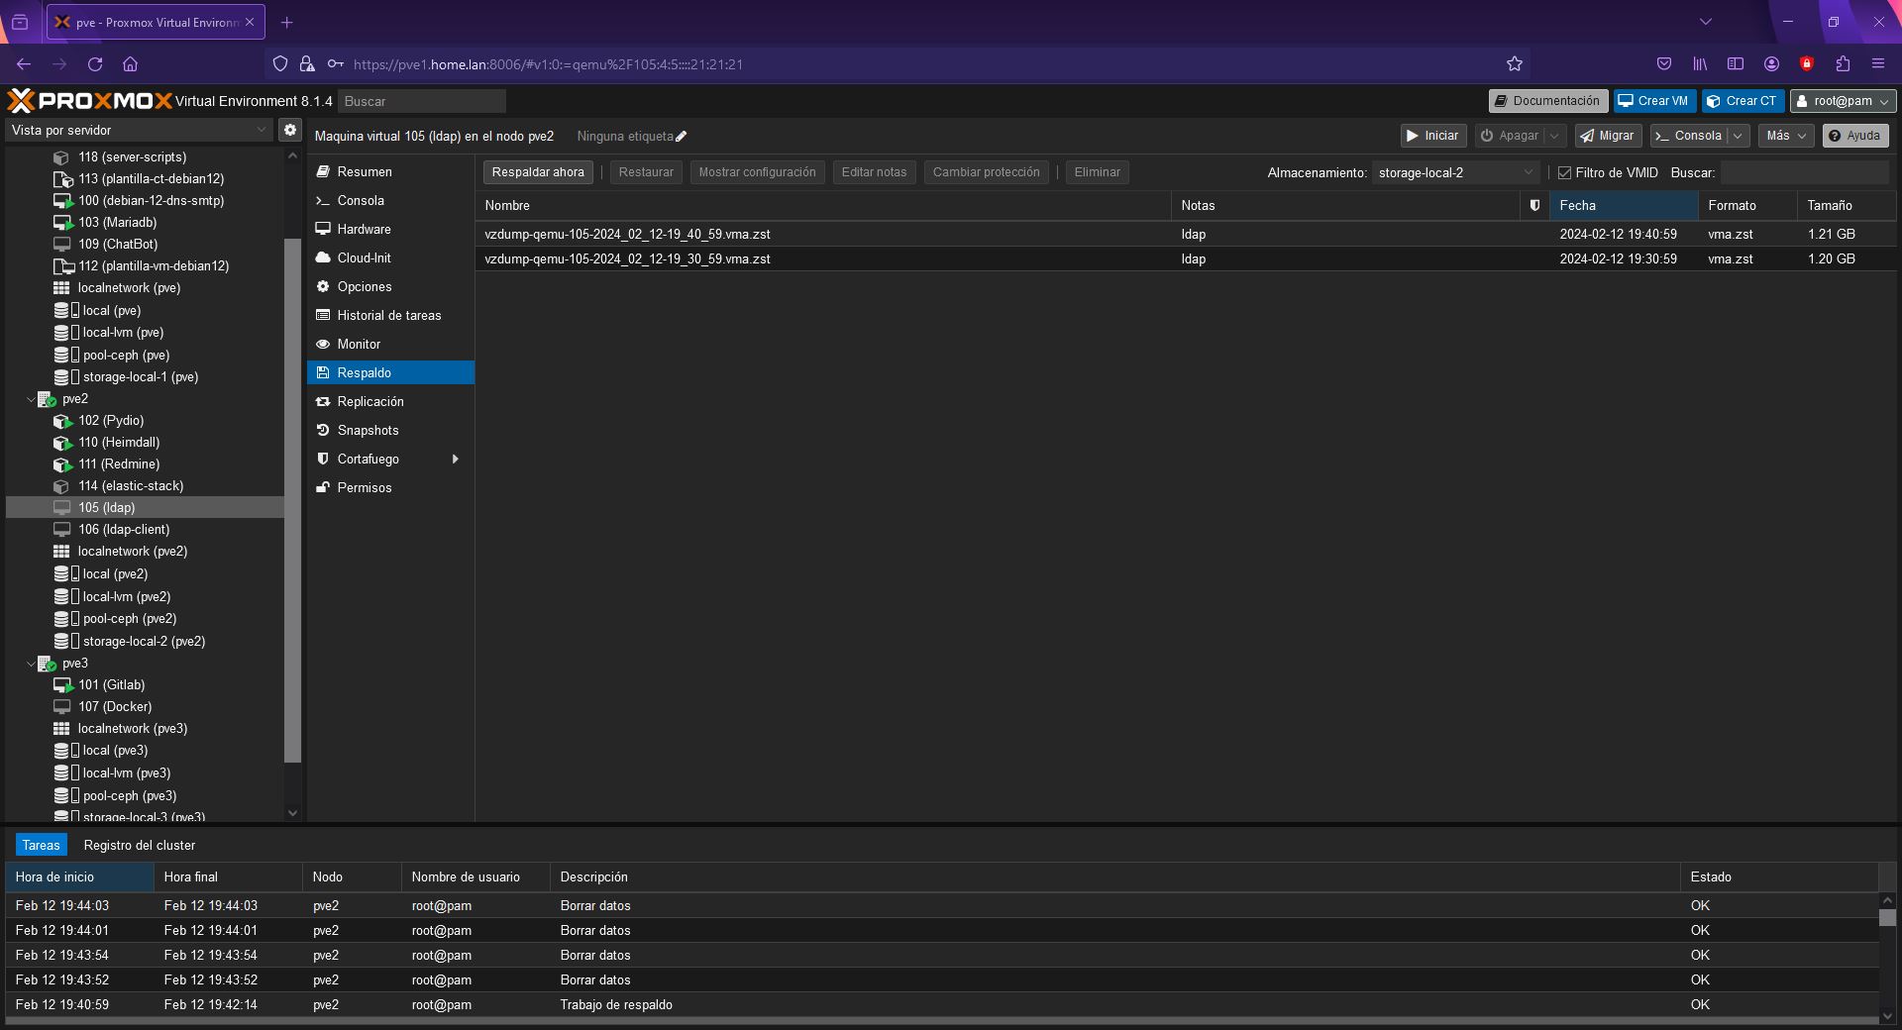Sort by the Tamaño column header
This screenshot has width=1902, height=1030.
click(x=1847, y=205)
